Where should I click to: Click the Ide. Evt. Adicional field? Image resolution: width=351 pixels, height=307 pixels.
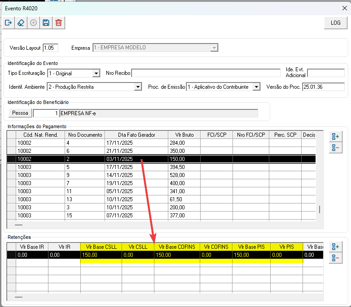pos(326,73)
